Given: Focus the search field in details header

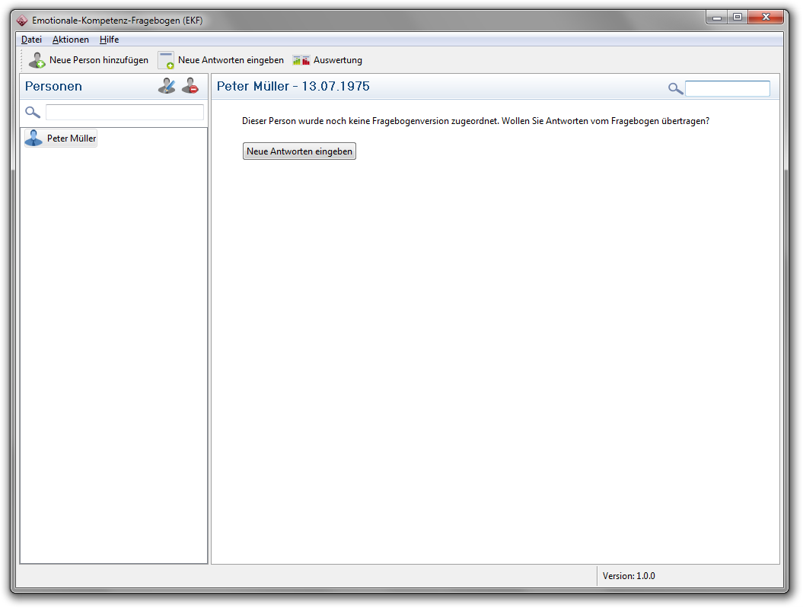Looking at the screenshot, I should point(727,88).
